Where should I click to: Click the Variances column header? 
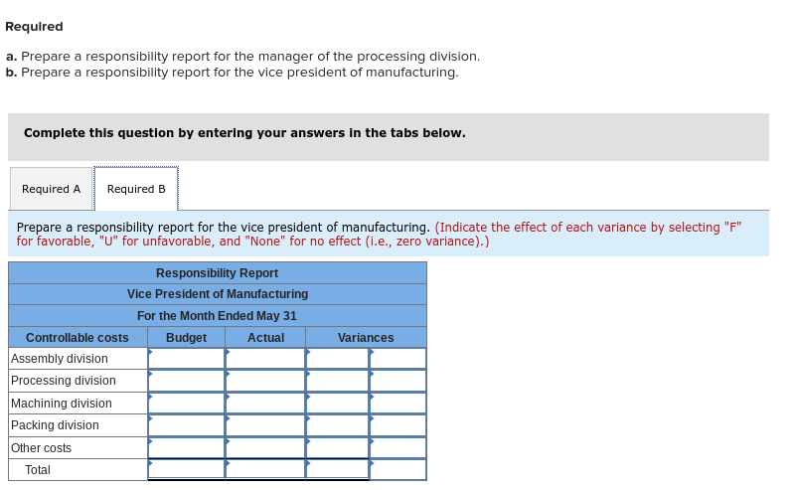click(366, 337)
